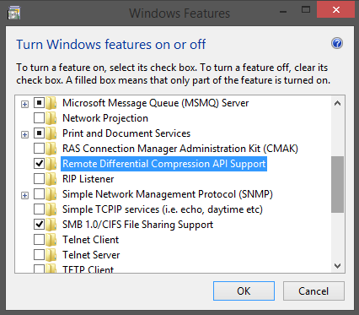Toggle the Print and Document Services checkbox
Screen dimensions: 359x315
point(39,133)
